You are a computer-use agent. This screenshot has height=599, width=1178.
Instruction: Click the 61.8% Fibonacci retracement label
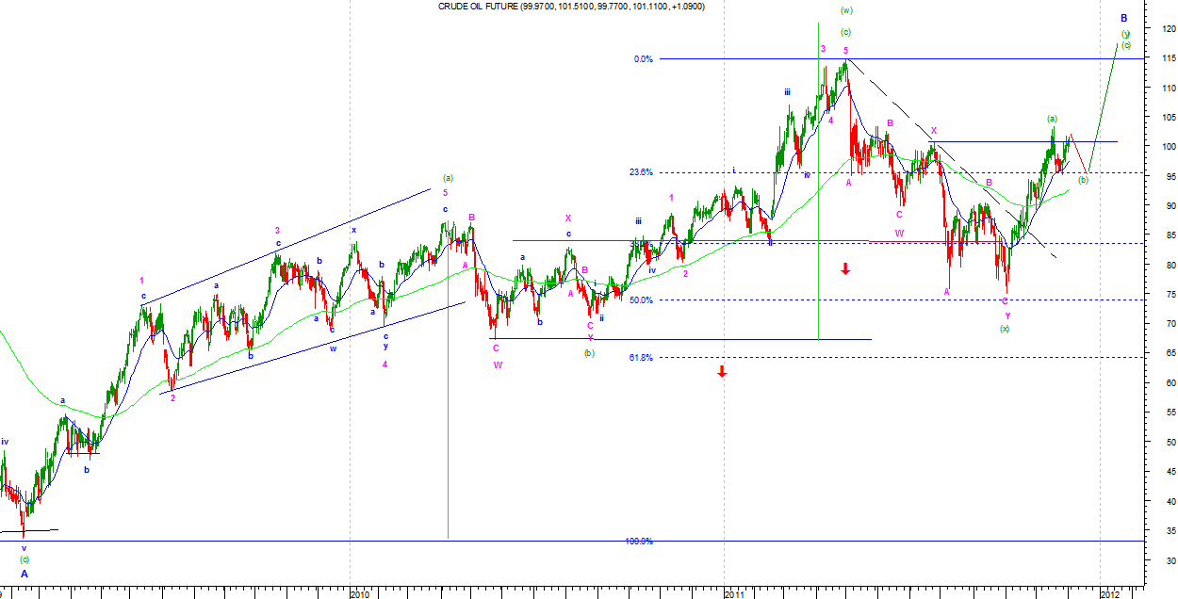point(642,358)
